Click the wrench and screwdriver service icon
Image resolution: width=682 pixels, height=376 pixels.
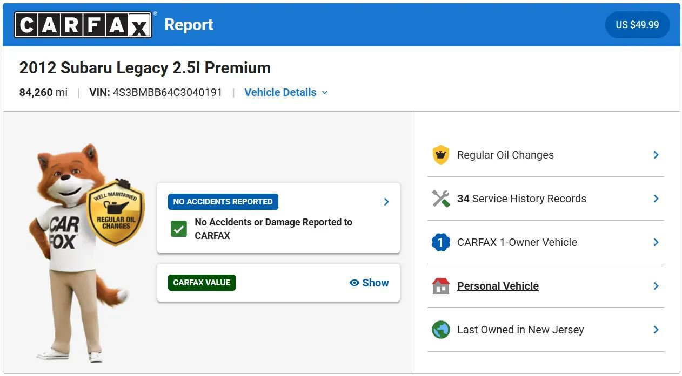pyautogui.click(x=441, y=199)
